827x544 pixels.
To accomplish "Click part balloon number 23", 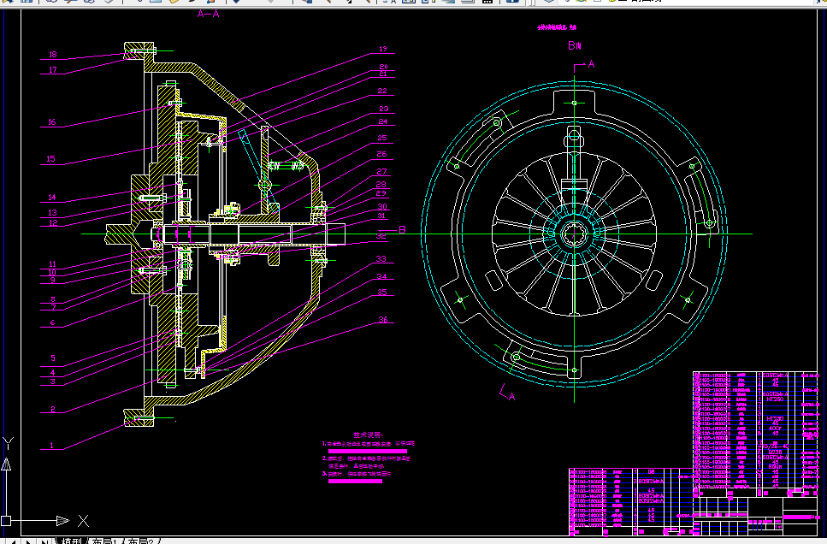I will 383,109.
